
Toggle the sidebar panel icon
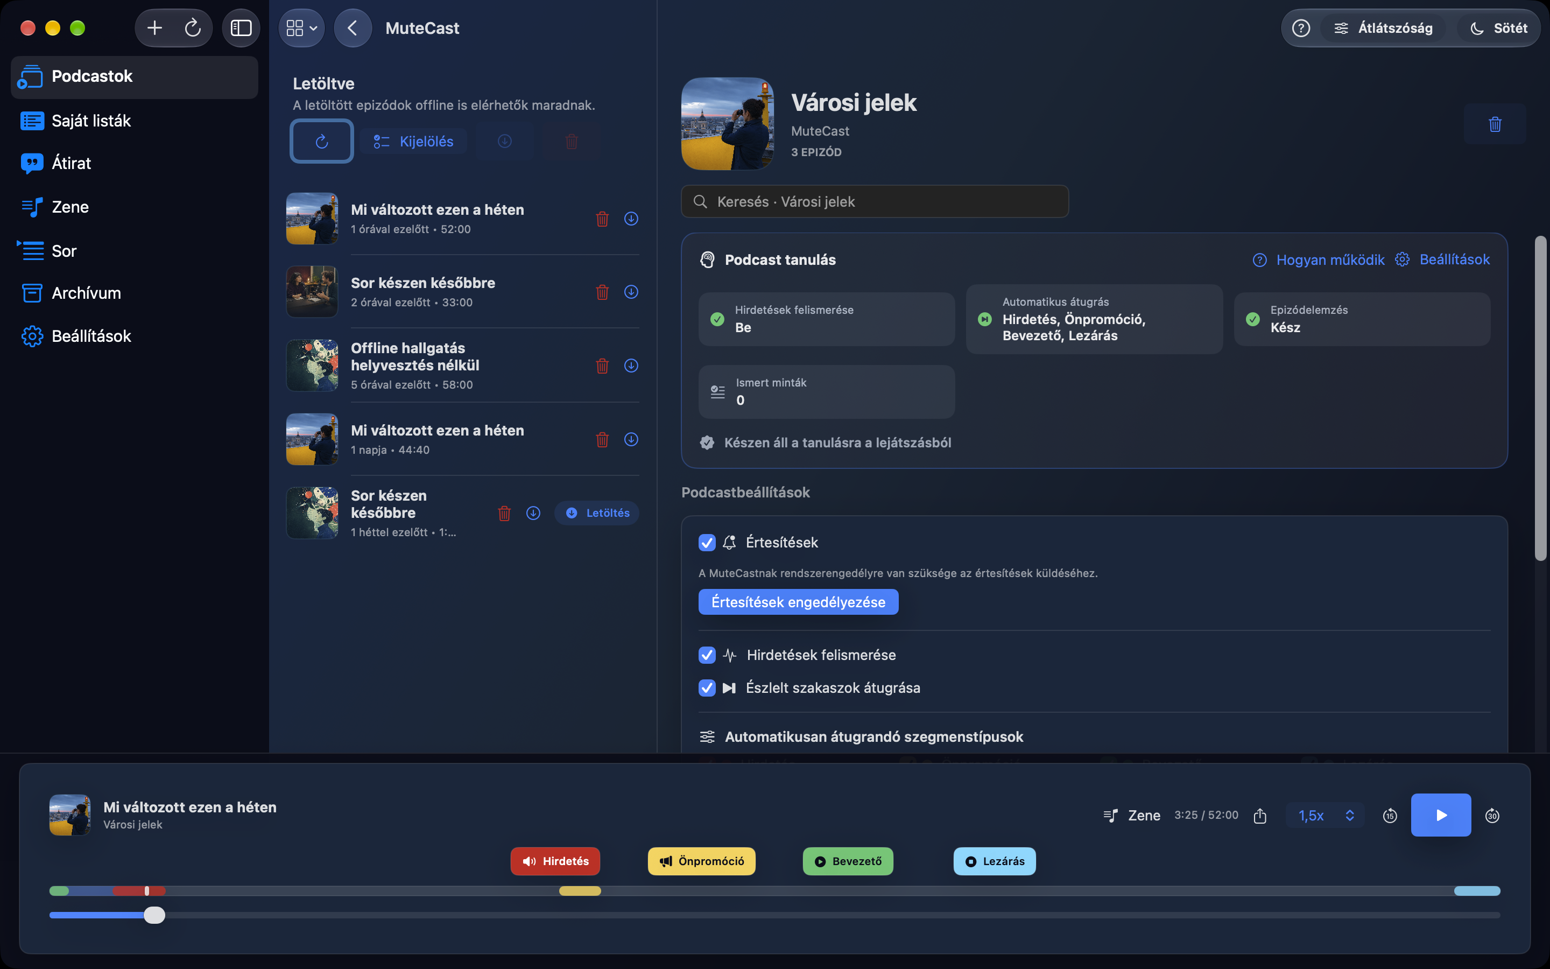[241, 28]
